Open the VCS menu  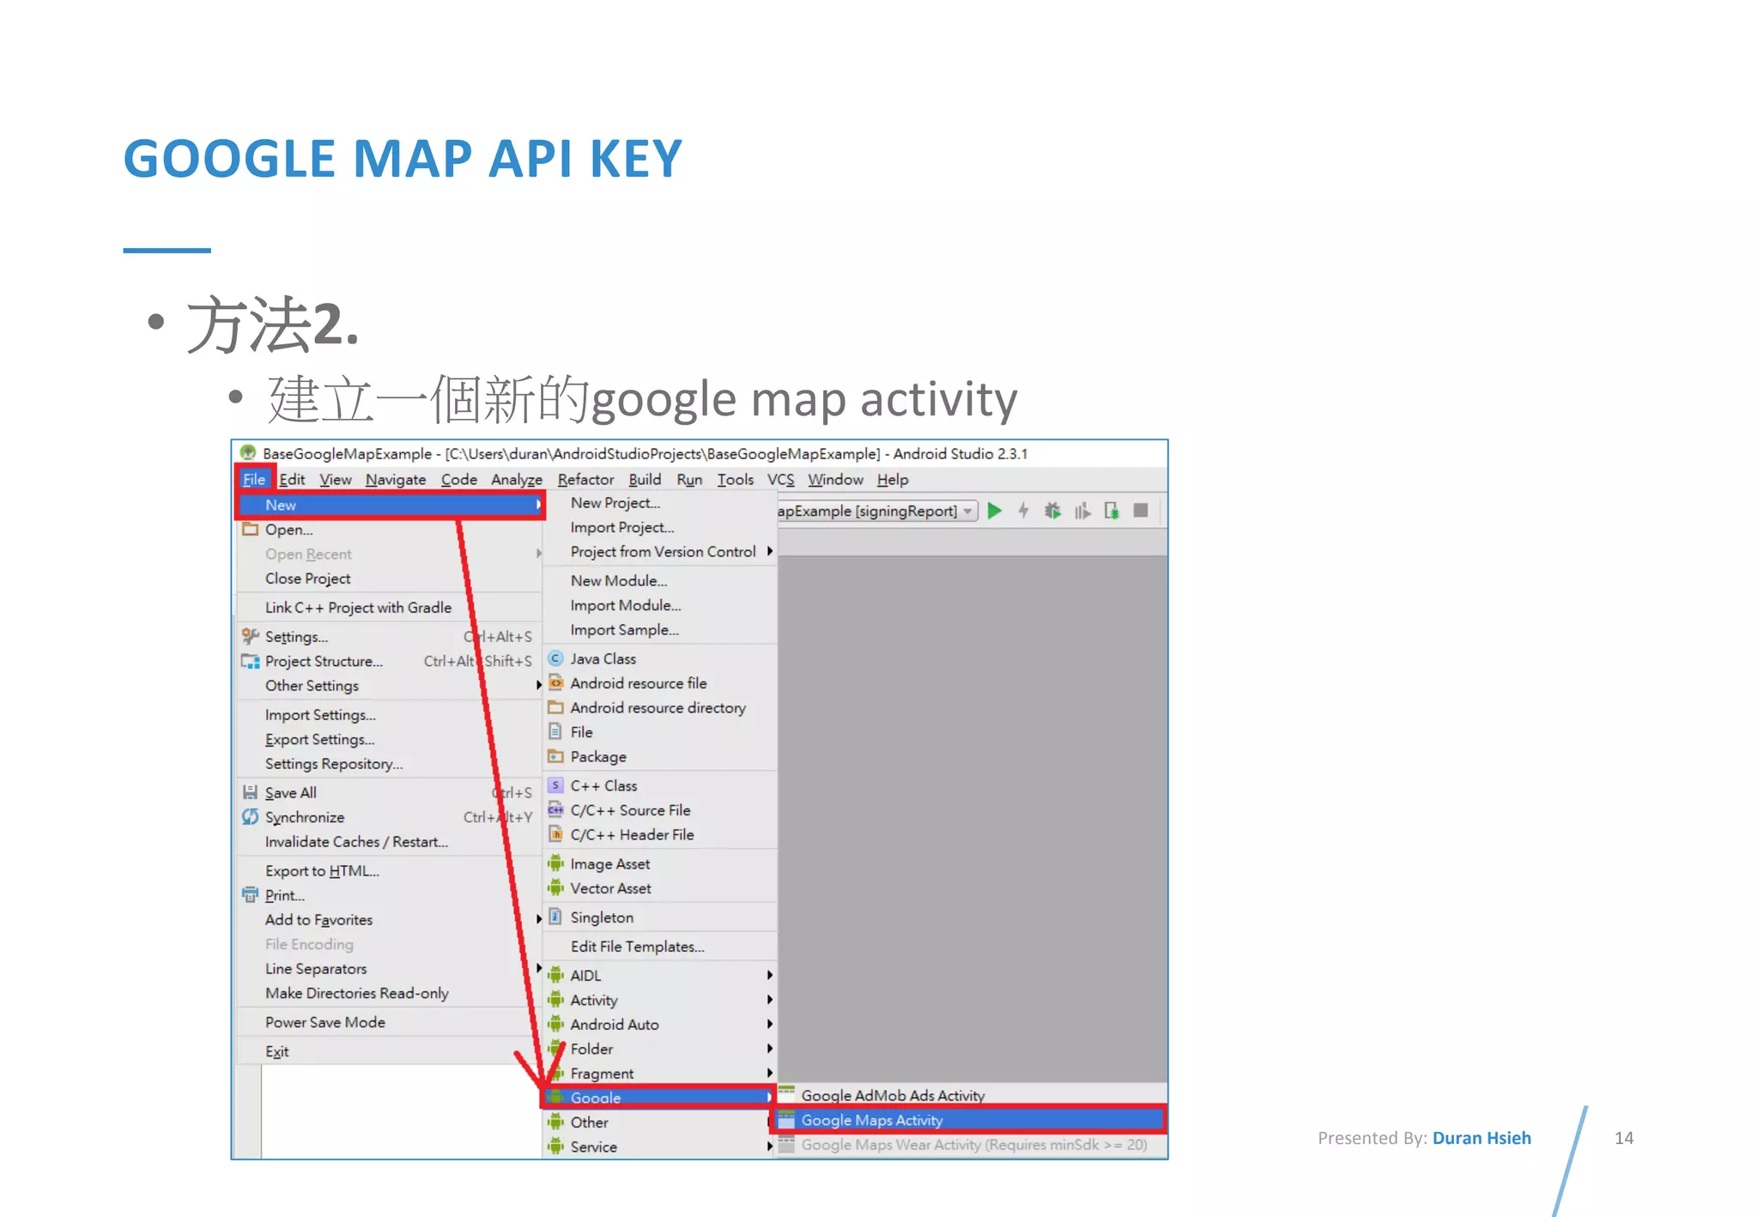780,480
